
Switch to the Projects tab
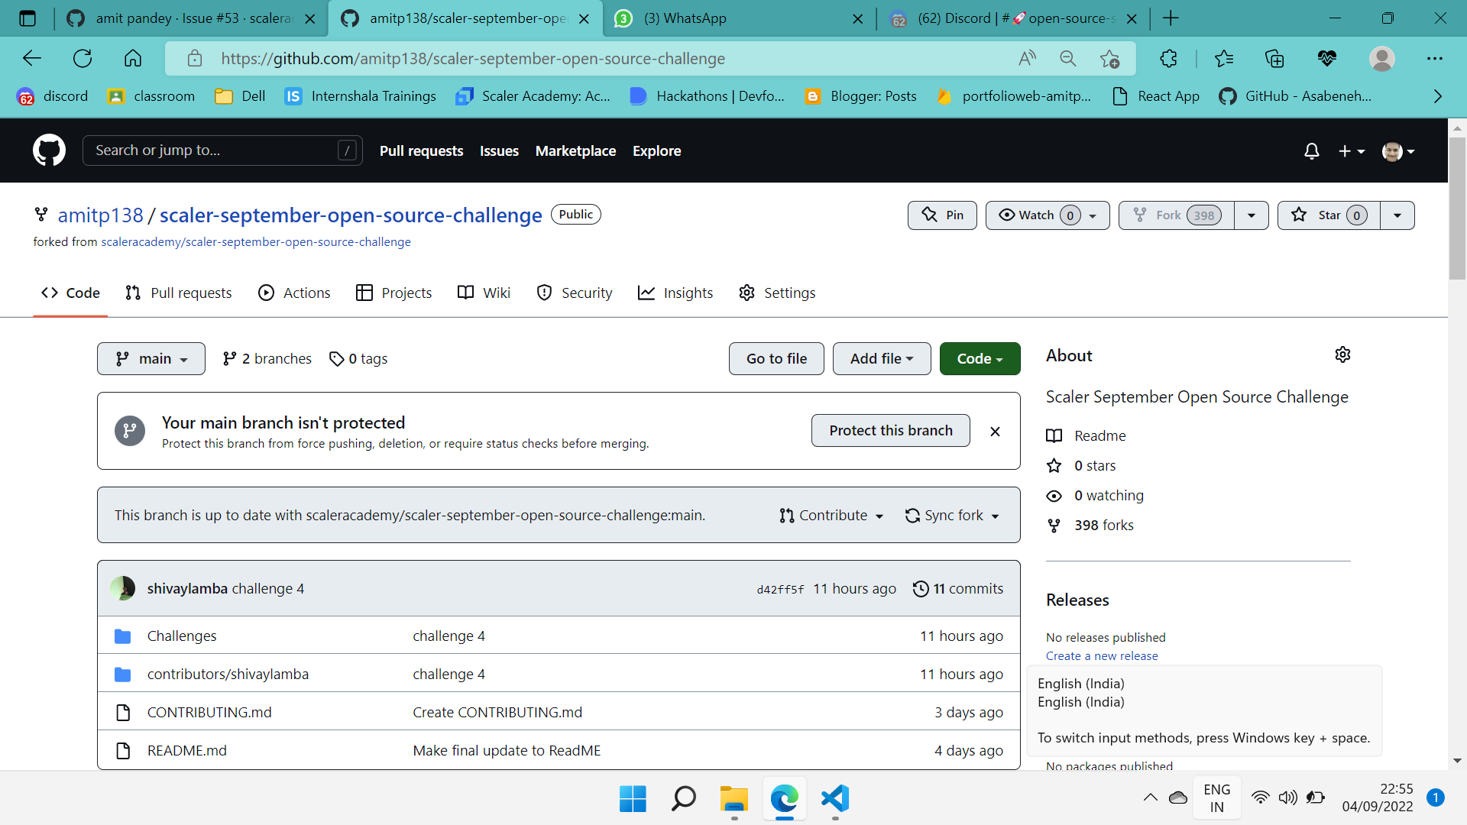pyautogui.click(x=393, y=293)
